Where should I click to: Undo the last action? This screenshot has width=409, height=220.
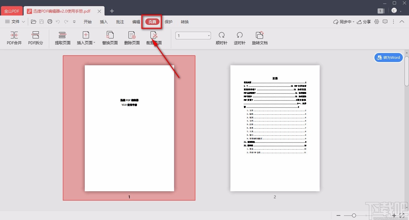(58, 22)
